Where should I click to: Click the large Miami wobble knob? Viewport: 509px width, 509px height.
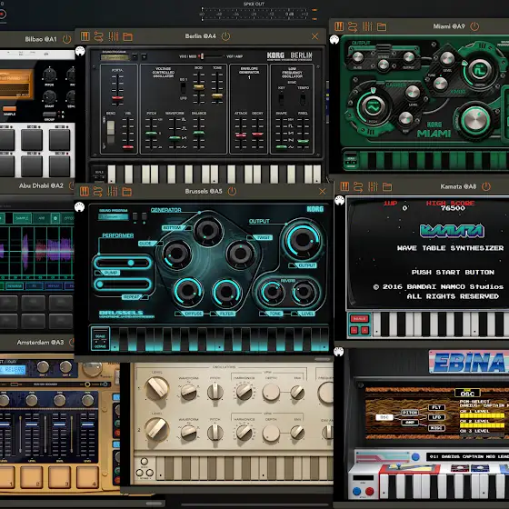(x=475, y=120)
